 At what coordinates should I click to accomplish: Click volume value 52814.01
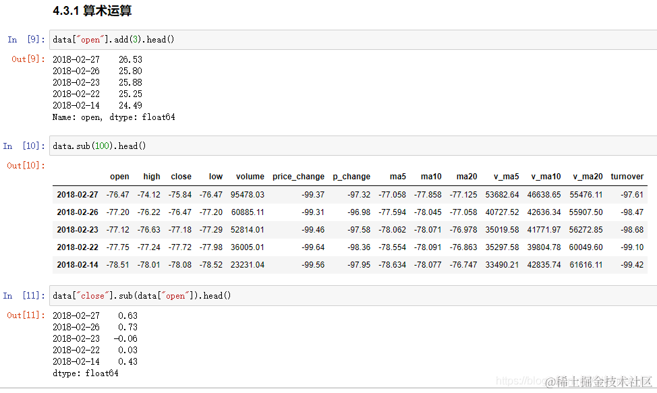(247, 230)
